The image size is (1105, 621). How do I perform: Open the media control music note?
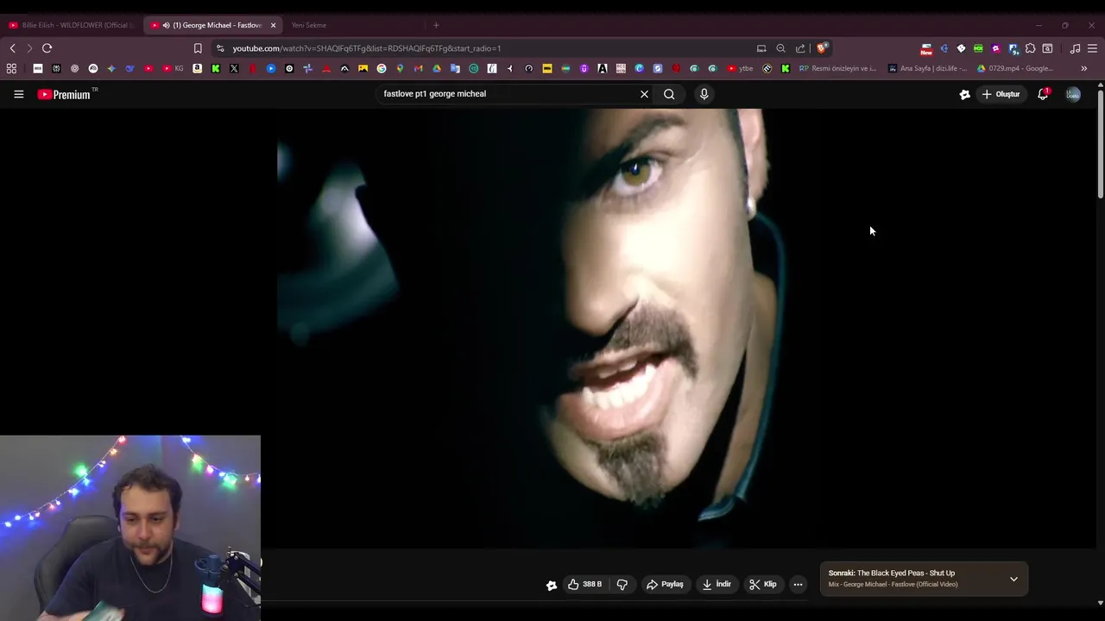(x=1075, y=48)
